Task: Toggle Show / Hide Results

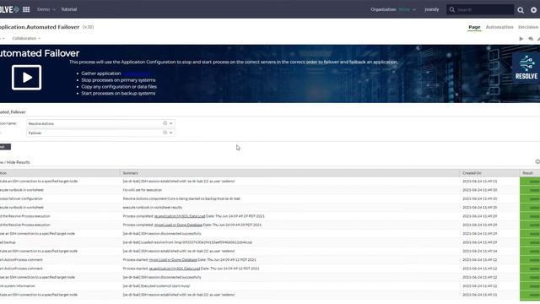Action: [x=15, y=162]
